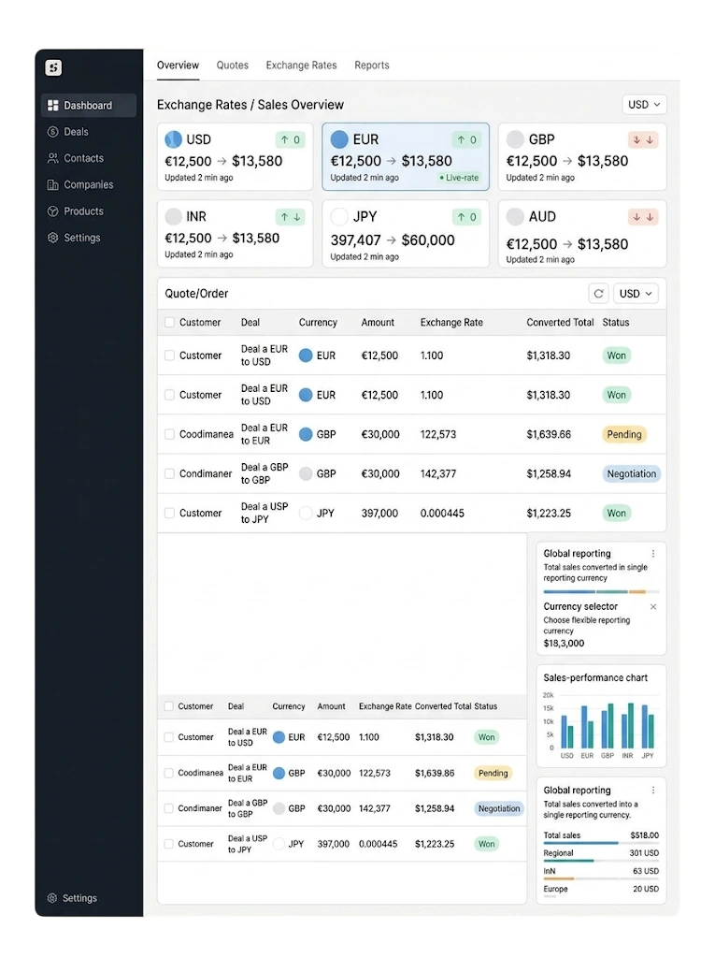Click USD card green trend badge
The height and width of the screenshot is (958, 715).
290,140
